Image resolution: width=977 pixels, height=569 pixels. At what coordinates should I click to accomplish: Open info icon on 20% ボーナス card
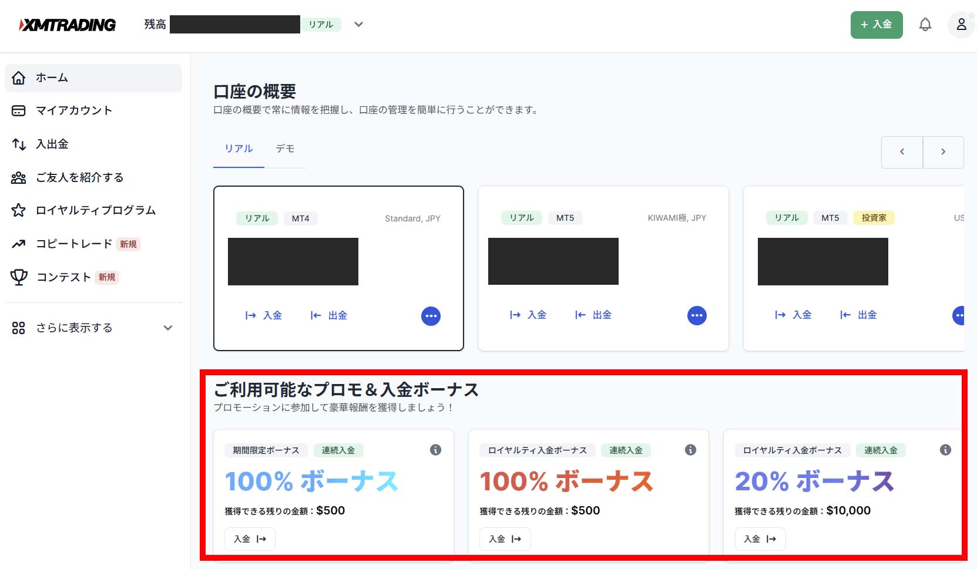click(x=945, y=450)
